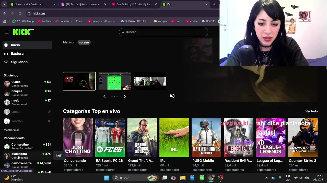The image size is (327, 183).
Task: Open Chrome apps grid shortcut
Action: pyautogui.click(x=4, y=21)
